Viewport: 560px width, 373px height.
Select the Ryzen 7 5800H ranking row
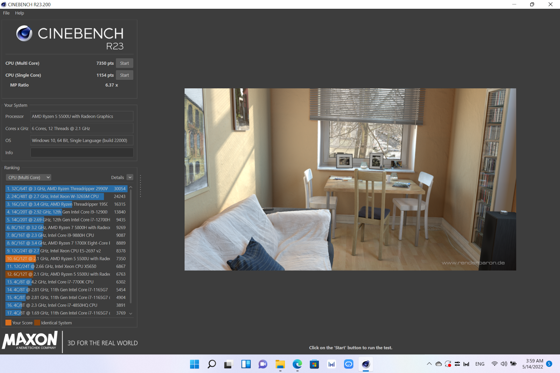[66, 227]
